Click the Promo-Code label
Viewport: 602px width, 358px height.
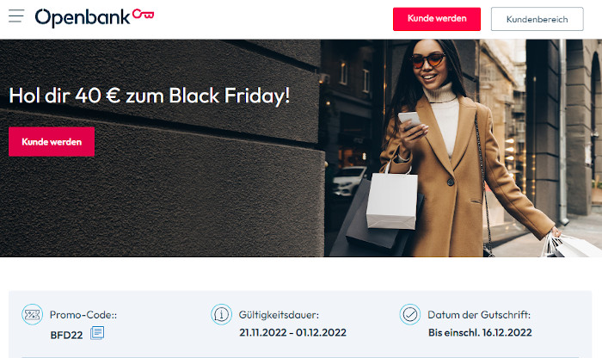83,315
